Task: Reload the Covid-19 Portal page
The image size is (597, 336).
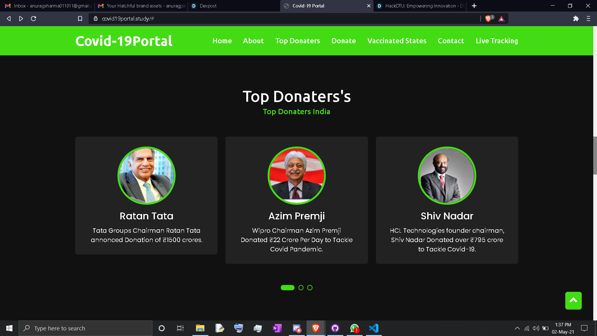Action: coord(34,19)
